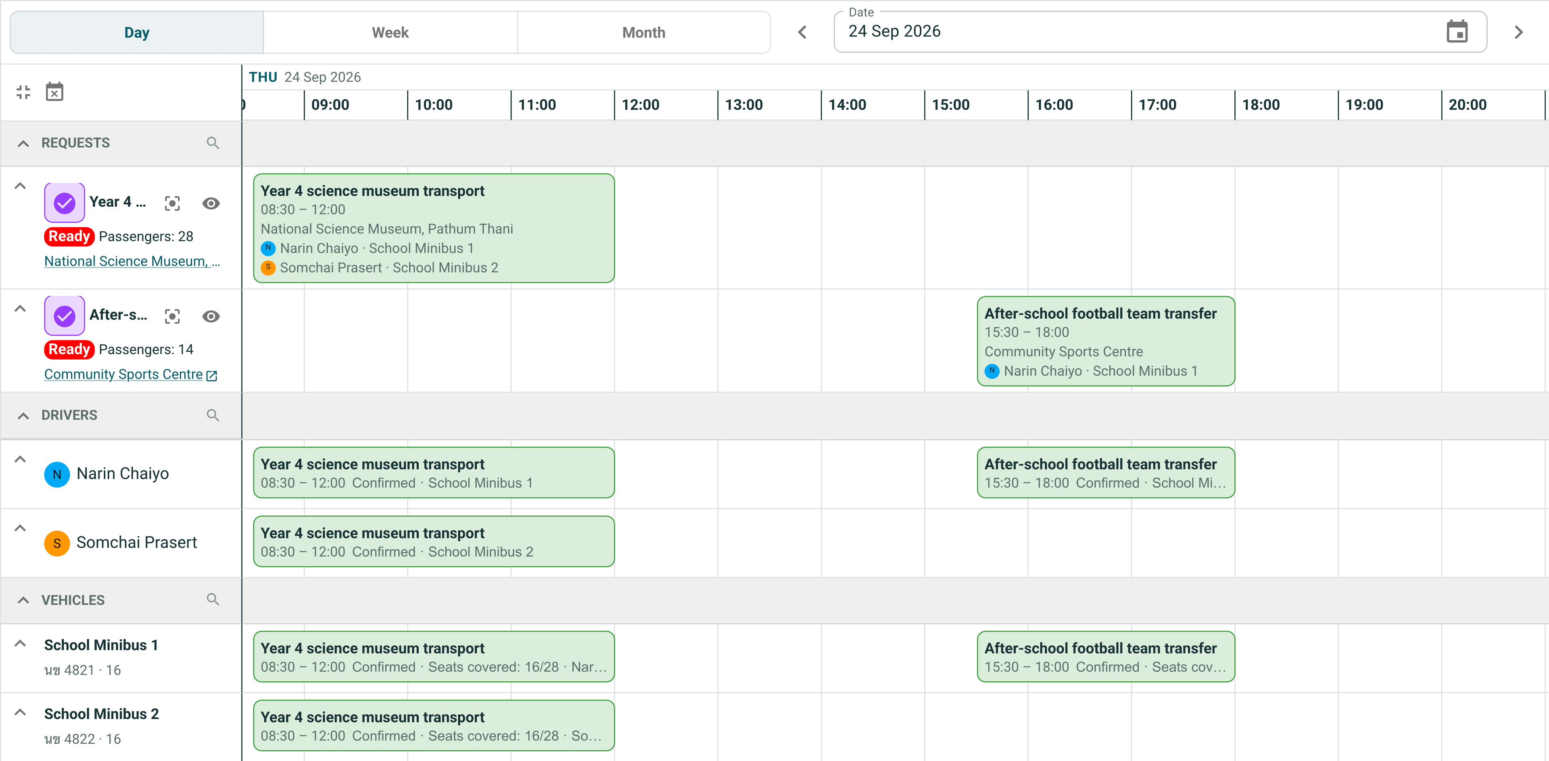Collapse the Drivers section
Screen dimensions: 1549x761
23,415
